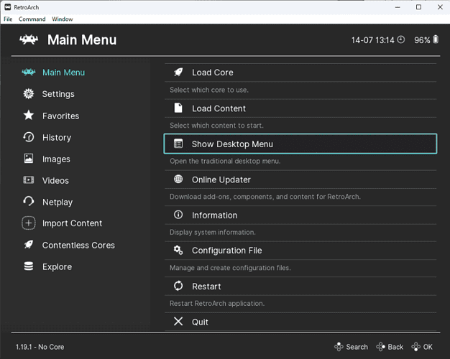Image resolution: width=450 pixels, height=359 pixels.
Task: Open the Favorites tab
Action: coord(61,116)
